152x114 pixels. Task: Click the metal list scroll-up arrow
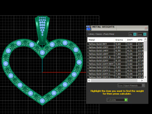tap(145, 39)
